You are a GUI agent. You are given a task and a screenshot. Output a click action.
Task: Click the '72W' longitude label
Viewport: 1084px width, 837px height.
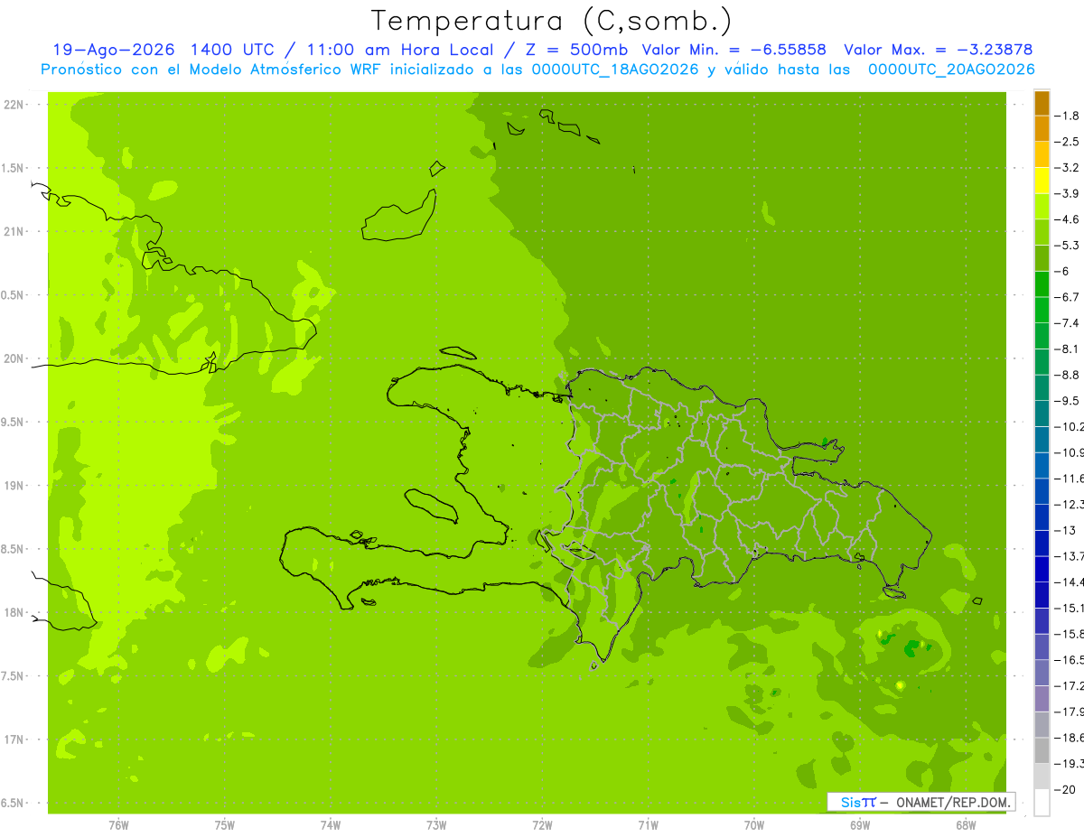click(x=542, y=824)
